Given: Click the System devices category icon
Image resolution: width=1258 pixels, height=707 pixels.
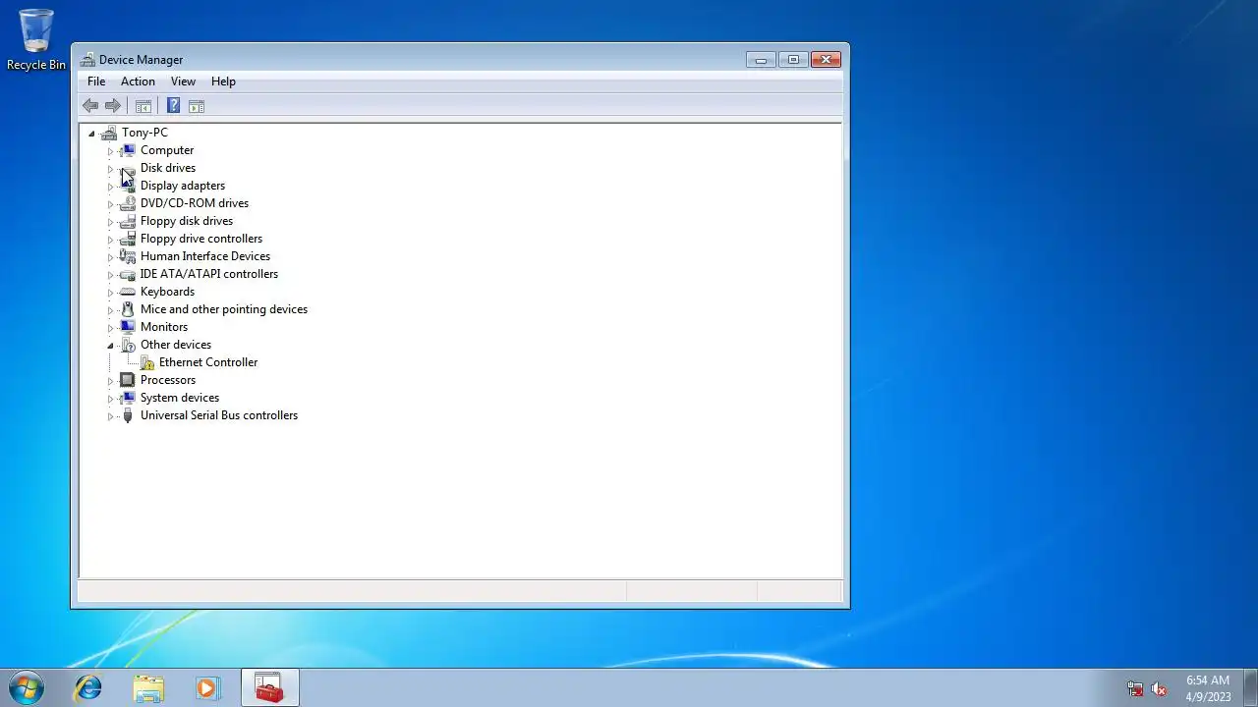Looking at the screenshot, I should [128, 398].
